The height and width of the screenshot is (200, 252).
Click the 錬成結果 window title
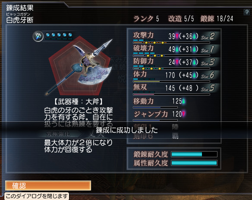click(x=20, y=8)
